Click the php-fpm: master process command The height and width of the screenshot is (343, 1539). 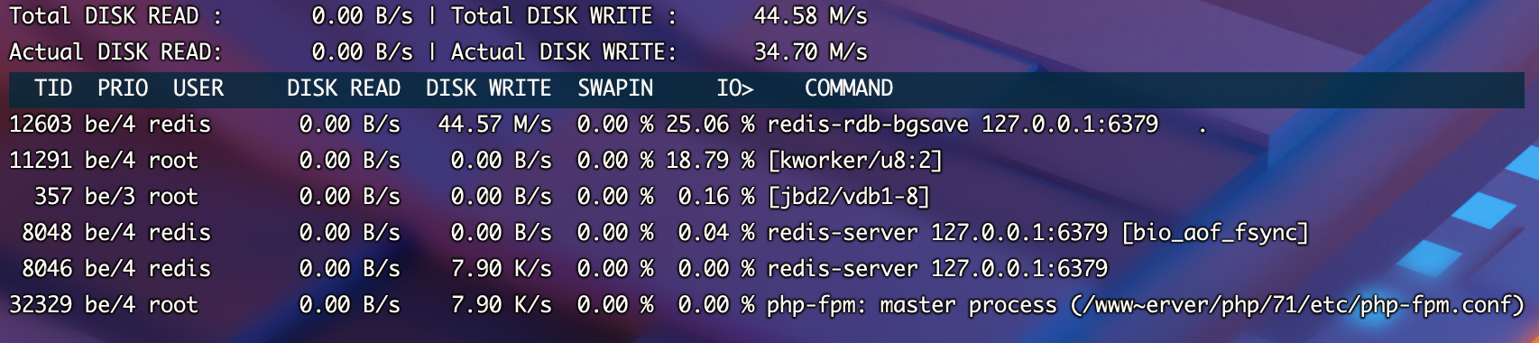[x=1146, y=305]
